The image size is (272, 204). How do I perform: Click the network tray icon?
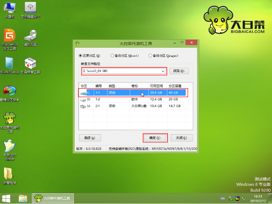[x=244, y=199]
